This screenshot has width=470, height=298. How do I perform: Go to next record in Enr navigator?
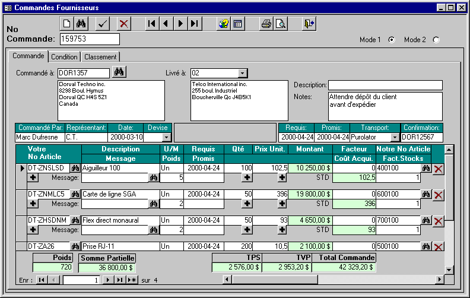click(x=108, y=280)
